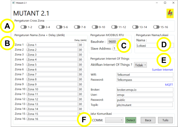Toggle the 7-8 cross zone switch

pyautogui.click(x=77, y=27)
